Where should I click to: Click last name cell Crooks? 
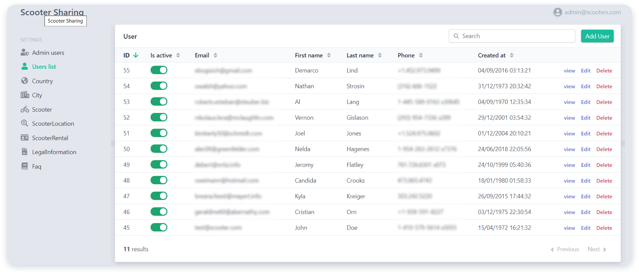355,180
